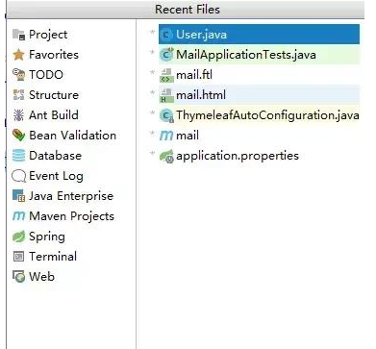Click the TODO icon in sidebar
The width and height of the screenshot is (376, 349).
(18, 75)
